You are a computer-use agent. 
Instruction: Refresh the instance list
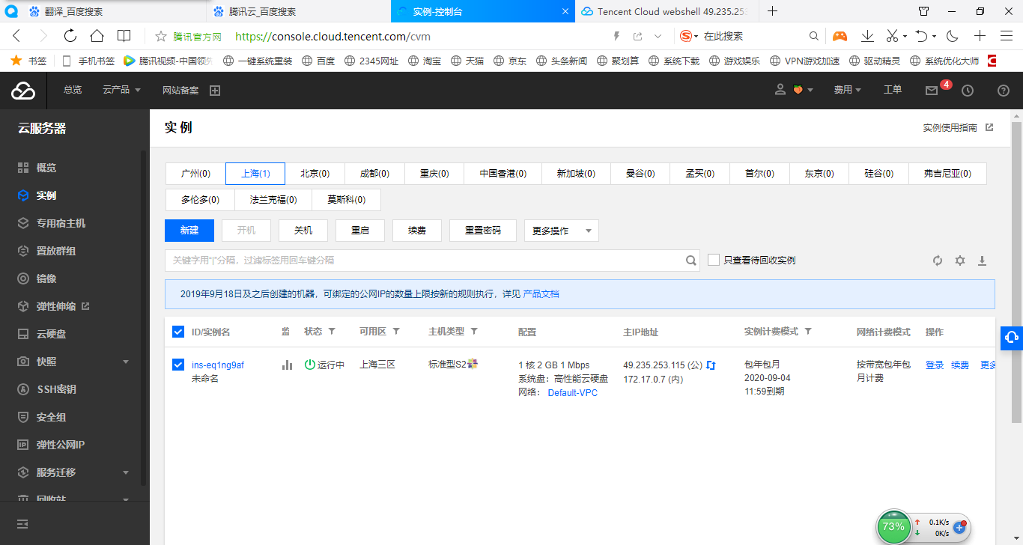tap(938, 261)
